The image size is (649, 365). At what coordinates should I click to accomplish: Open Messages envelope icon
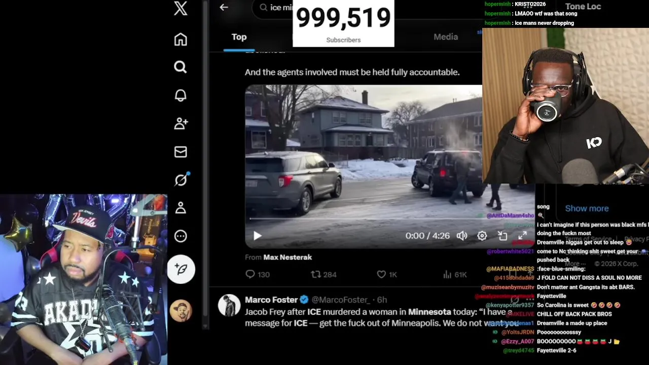181,152
